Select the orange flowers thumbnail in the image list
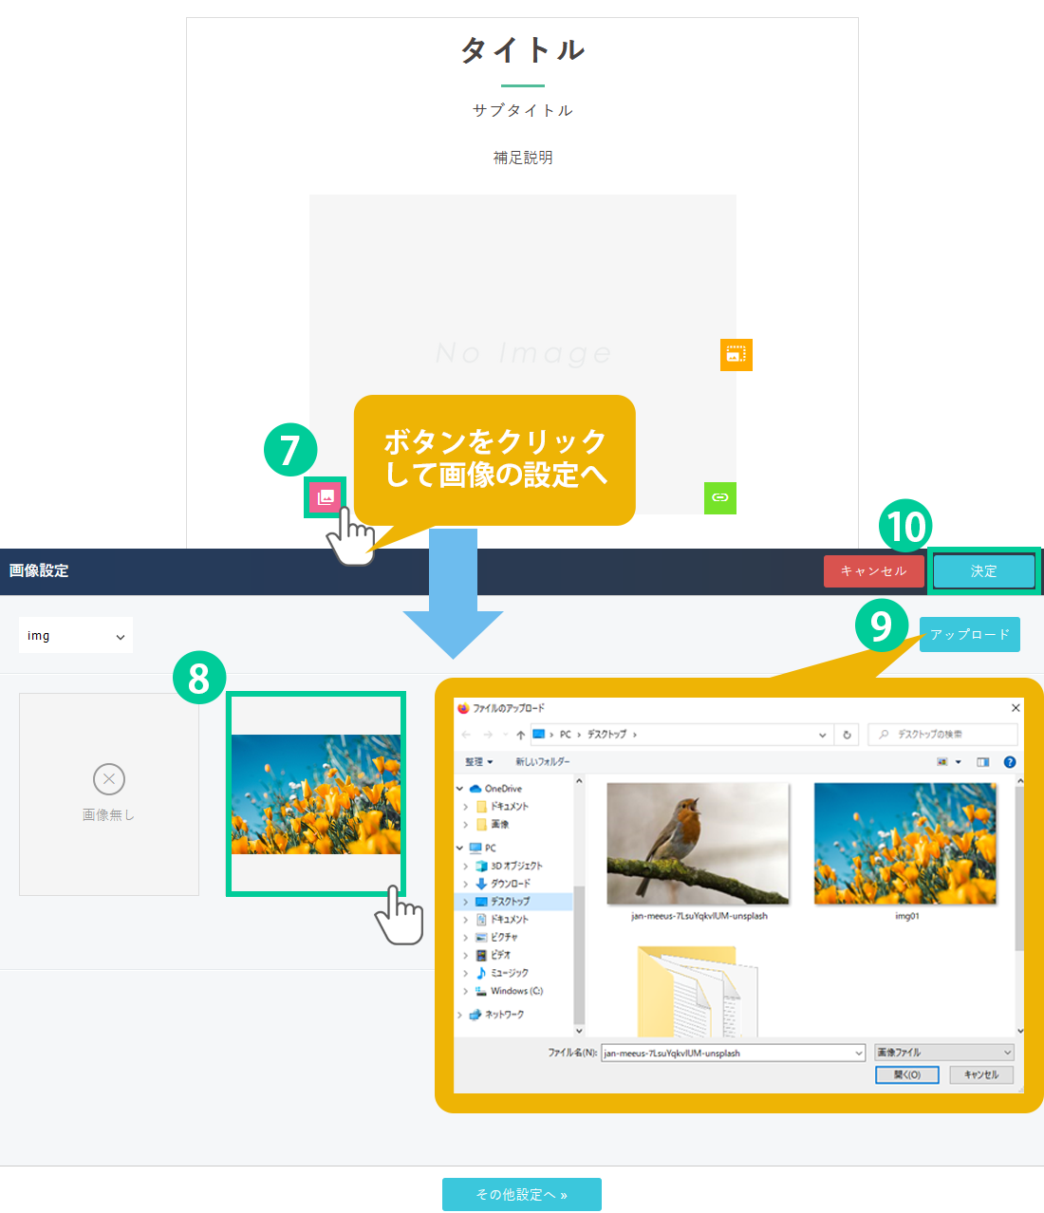Image resolution: width=1044 pixels, height=1213 pixels. (316, 793)
